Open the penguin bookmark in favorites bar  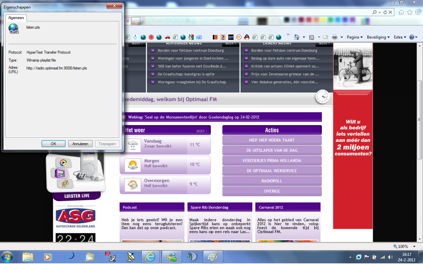point(247,37)
